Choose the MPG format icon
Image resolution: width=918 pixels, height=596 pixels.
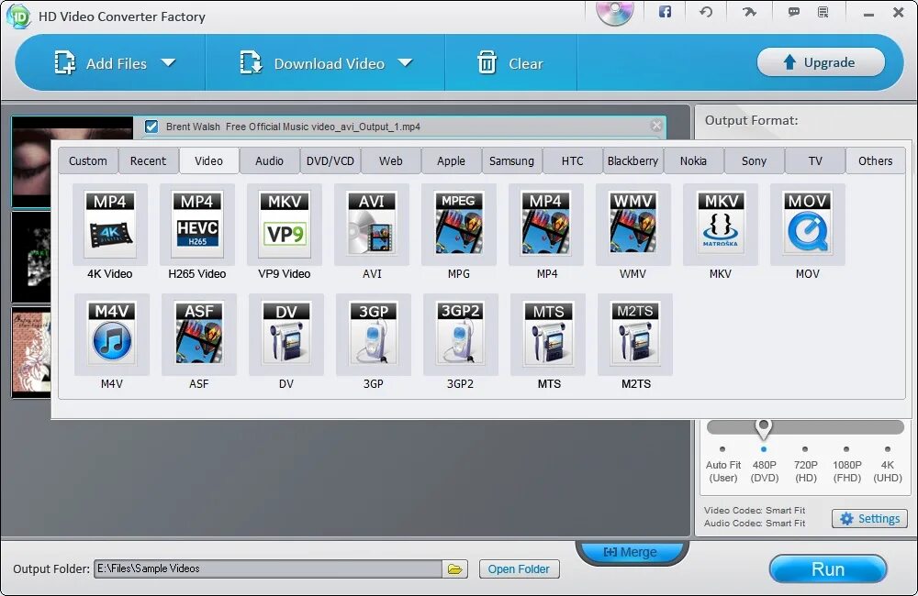(459, 225)
